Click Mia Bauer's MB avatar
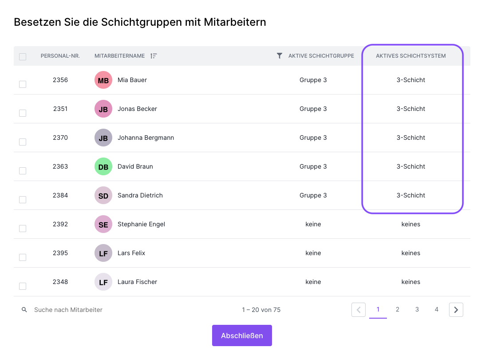Viewport: 481px width, 359px height. [x=103, y=80]
